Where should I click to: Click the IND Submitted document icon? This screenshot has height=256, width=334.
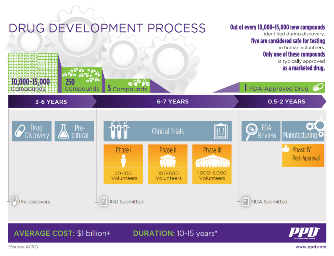104,202
